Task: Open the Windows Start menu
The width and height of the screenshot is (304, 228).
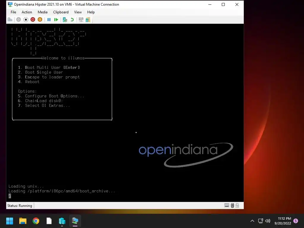Action: [9, 221]
